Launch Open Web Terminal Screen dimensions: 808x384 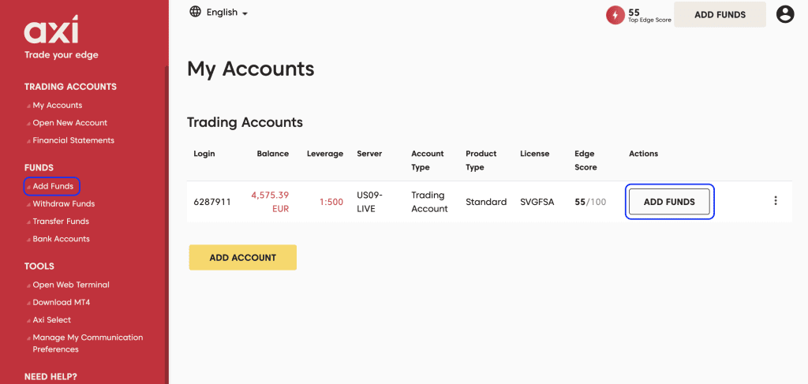[70, 285]
